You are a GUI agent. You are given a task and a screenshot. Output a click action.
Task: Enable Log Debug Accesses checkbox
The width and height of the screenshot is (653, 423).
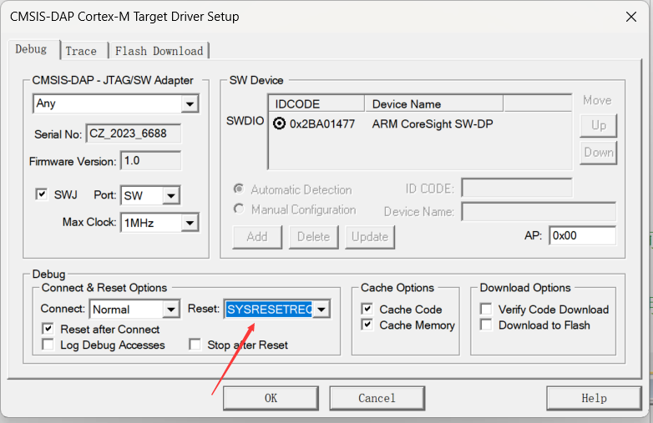tap(48, 345)
